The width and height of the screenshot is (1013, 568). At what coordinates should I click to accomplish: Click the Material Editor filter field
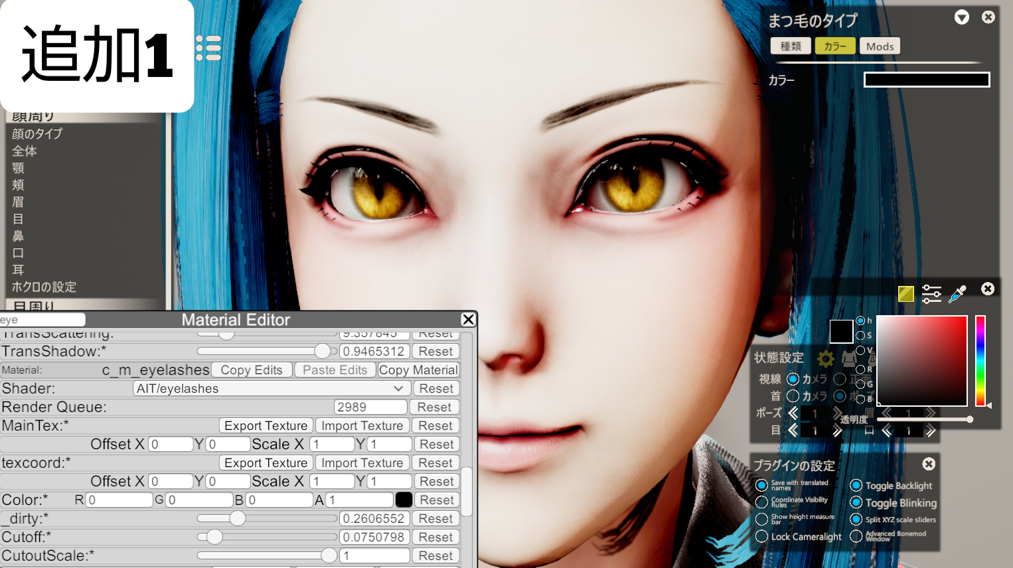click(x=42, y=320)
